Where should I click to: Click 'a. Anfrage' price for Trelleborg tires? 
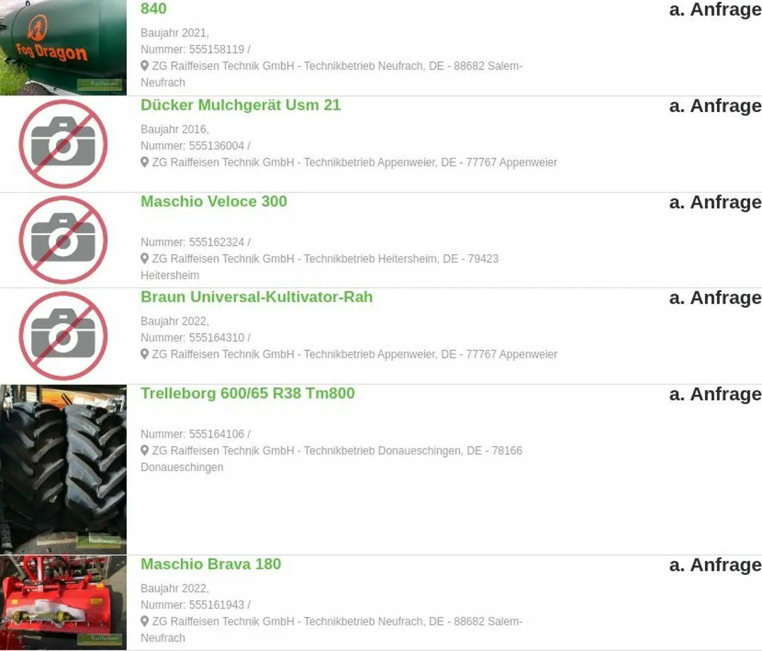coord(715,394)
